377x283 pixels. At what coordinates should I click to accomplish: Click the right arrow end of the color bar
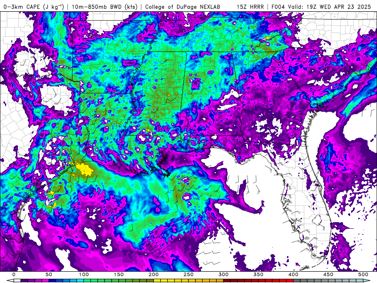pos(367,281)
